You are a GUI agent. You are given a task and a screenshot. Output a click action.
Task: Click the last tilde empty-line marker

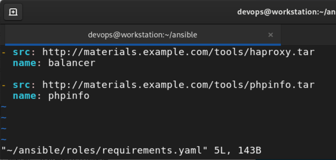pyautogui.click(x=4, y=140)
